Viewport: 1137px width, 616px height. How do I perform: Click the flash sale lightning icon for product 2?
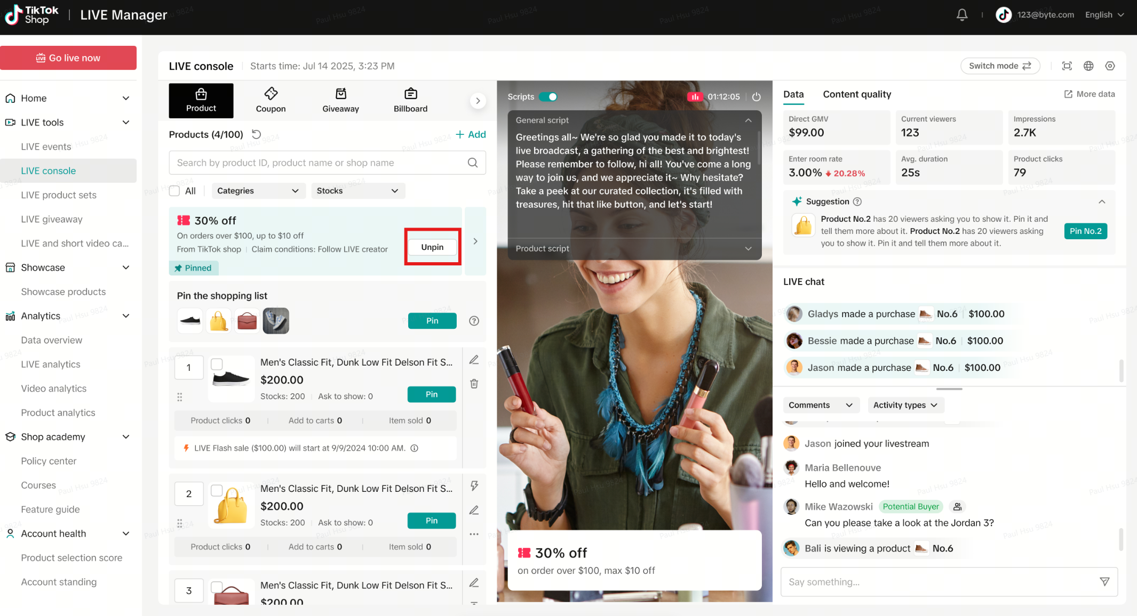474,485
